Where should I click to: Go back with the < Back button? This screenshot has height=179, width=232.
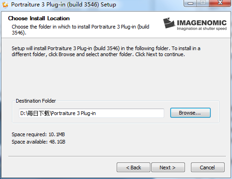click(133, 167)
